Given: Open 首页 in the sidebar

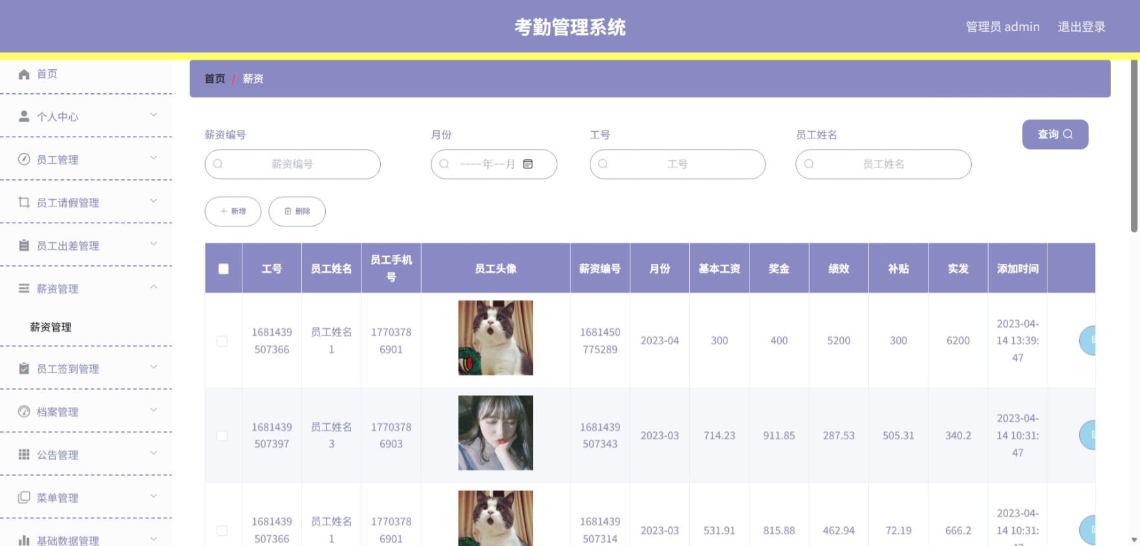Looking at the screenshot, I should click(86, 74).
